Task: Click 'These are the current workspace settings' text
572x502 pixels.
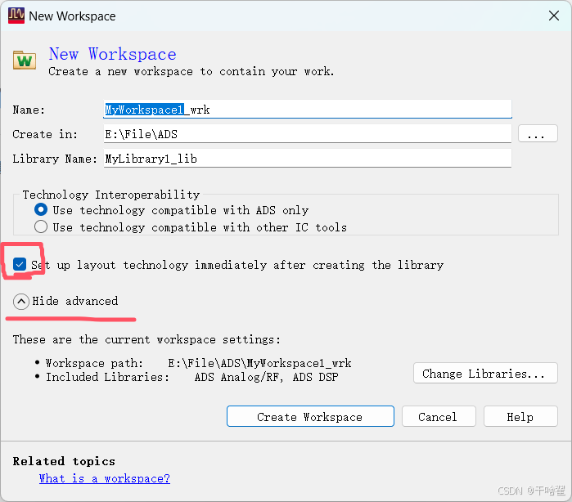Action: 146,340
